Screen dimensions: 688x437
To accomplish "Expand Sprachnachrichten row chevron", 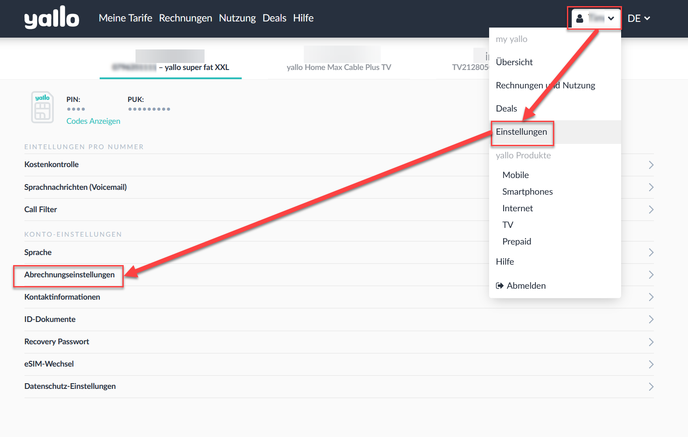I will [651, 187].
